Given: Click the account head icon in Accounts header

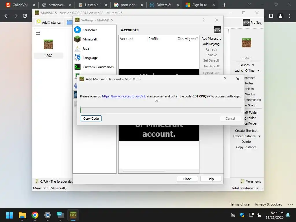Looking at the screenshot, I should click(x=217, y=30).
